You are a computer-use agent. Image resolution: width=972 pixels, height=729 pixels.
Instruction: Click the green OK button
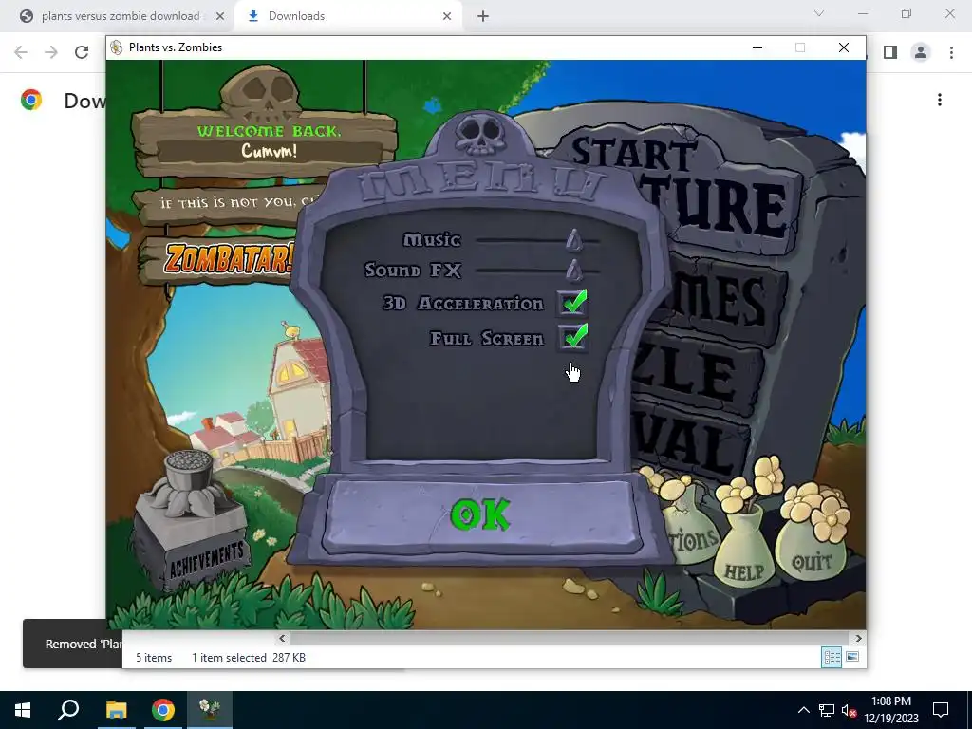click(480, 515)
